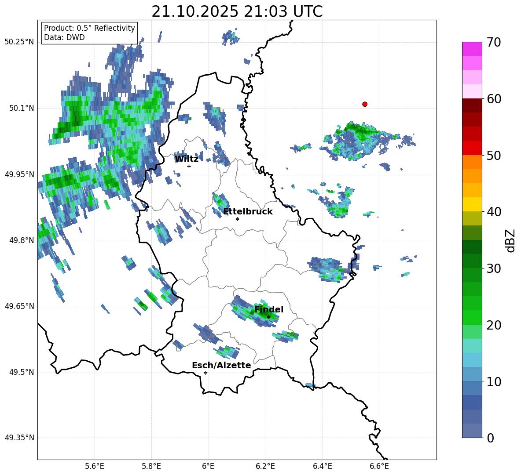Pick the yellow swatch above 40 dBZ
The image size is (521, 475).
[472, 204]
